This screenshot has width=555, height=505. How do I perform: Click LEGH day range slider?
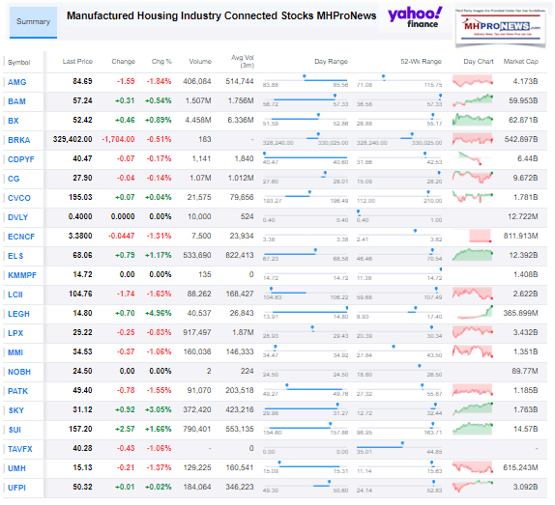pos(306,312)
